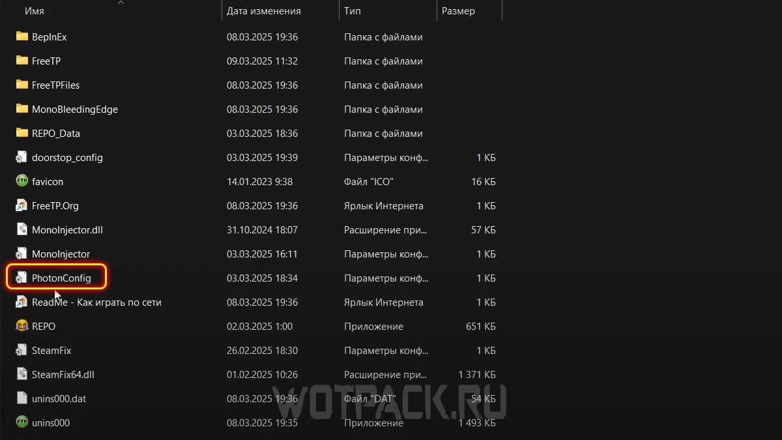Image resolution: width=782 pixels, height=440 pixels.
Task: Sort by the Размер column header
Action: [469, 11]
